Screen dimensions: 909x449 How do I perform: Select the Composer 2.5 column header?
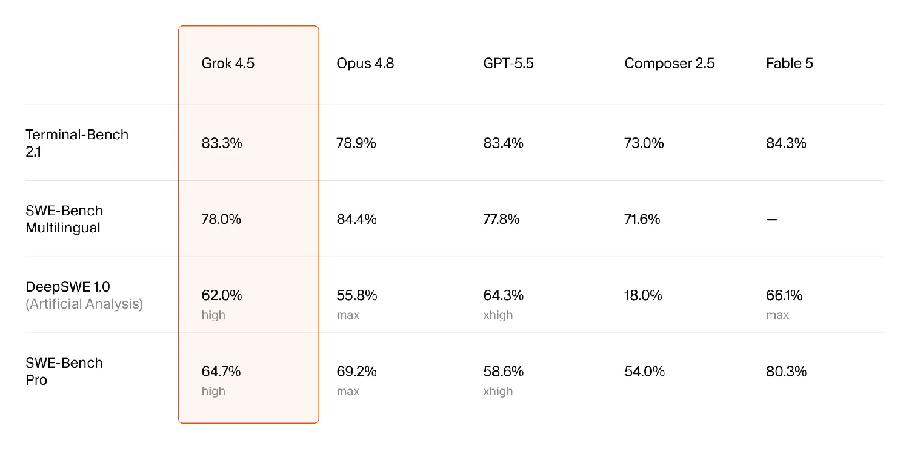(x=670, y=63)
